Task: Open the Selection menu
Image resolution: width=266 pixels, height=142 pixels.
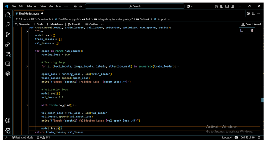Action: click(x=32, y=6)
